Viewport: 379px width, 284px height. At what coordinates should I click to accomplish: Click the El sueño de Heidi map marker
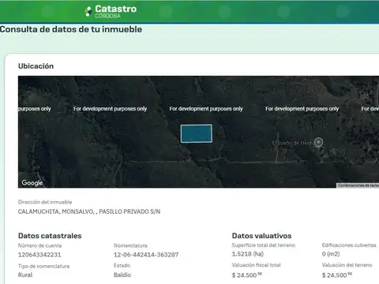[319, 142]
